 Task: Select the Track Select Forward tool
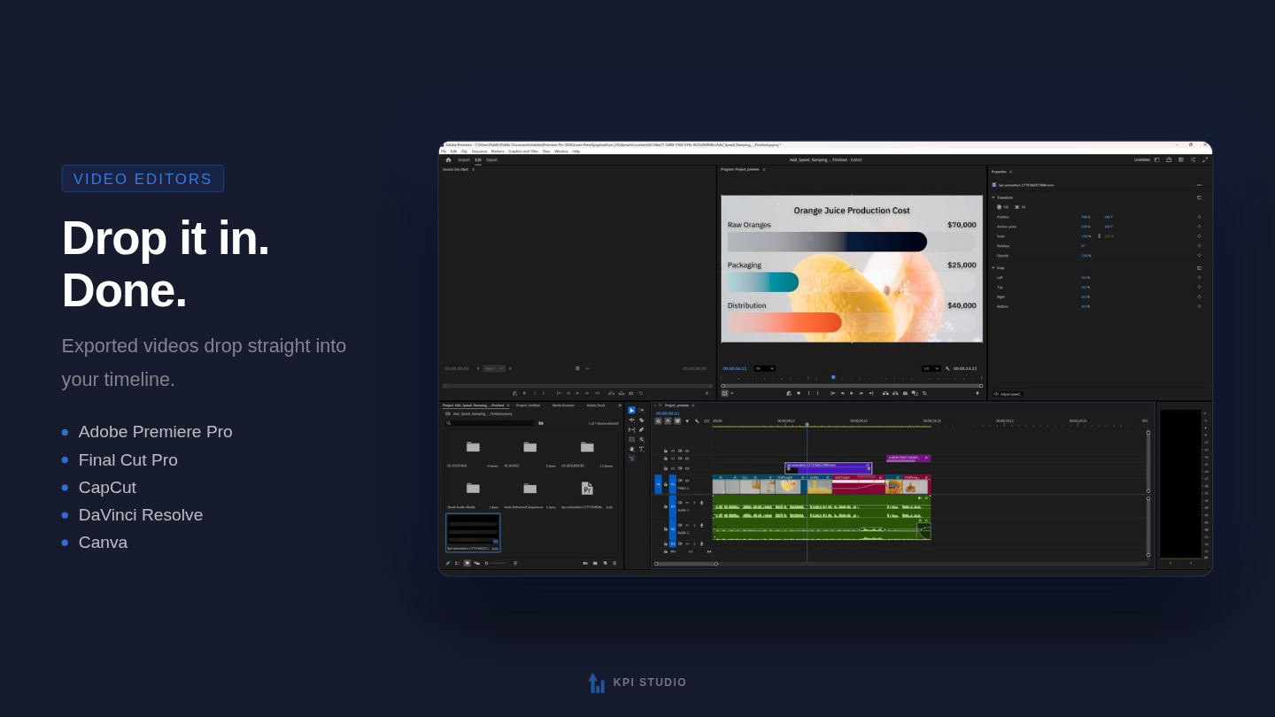(641, 410)
